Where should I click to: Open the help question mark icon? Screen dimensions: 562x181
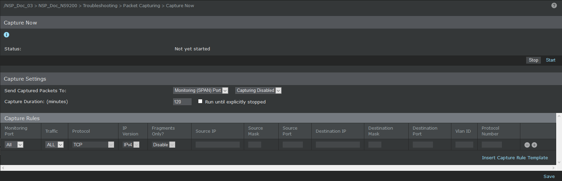(554, 5)
